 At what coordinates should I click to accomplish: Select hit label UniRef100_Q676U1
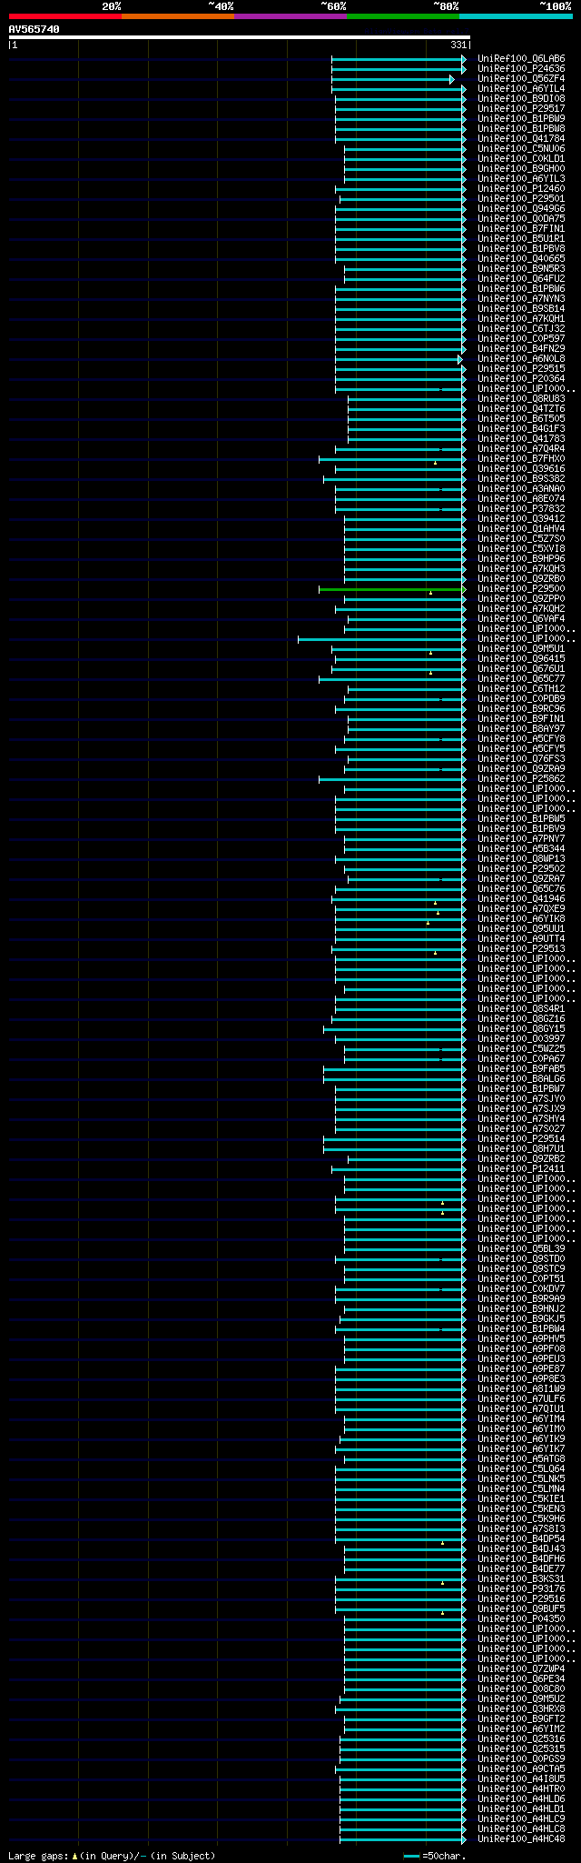click(x=521, y=669)
